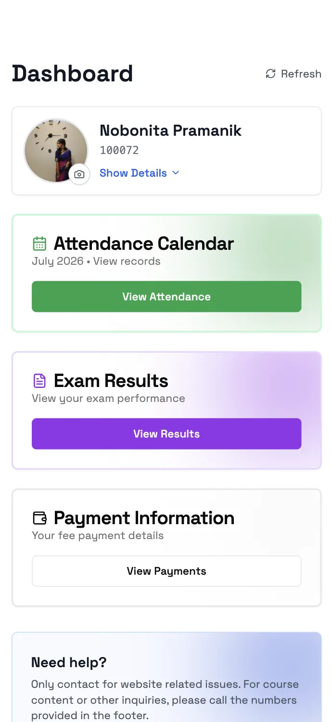Click the Exam Results heading

[111, 381]
